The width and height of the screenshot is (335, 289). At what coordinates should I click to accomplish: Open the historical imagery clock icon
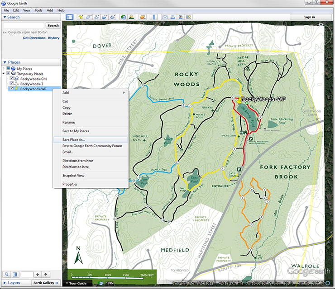pyautogui.click(x=124, y=17)
